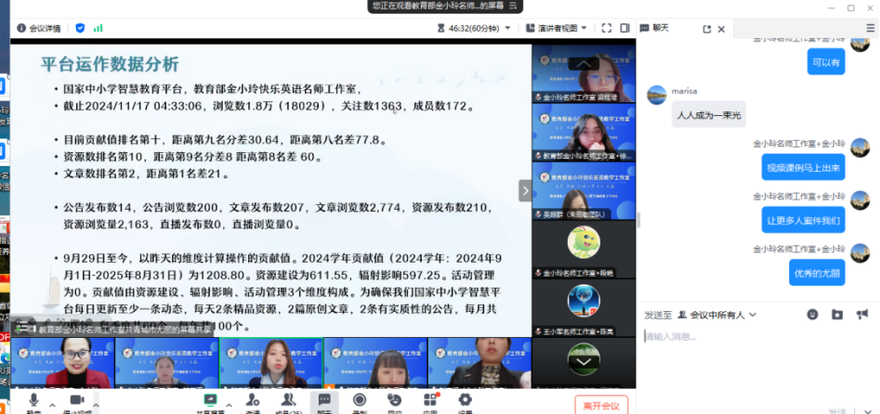Viewport: 880px width, 414px height.
Task: Open emoji picker in chat input
Action: click(x=812, y=314)
